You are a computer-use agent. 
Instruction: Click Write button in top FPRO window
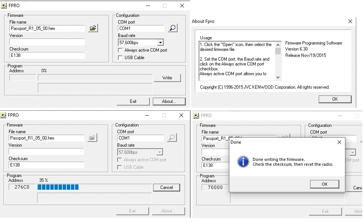pyautogui.click(x=167, y=78)
